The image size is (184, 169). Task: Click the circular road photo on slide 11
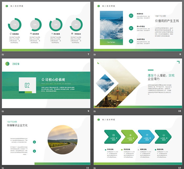[x=62, y=140]
